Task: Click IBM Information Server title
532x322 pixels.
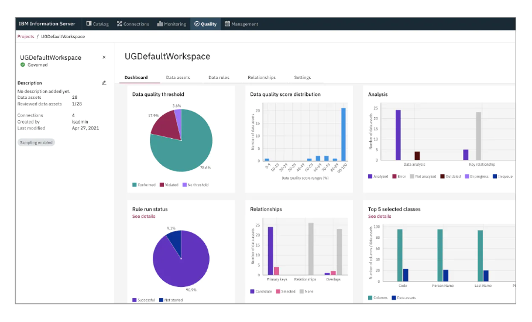Action: coord(47,24)
